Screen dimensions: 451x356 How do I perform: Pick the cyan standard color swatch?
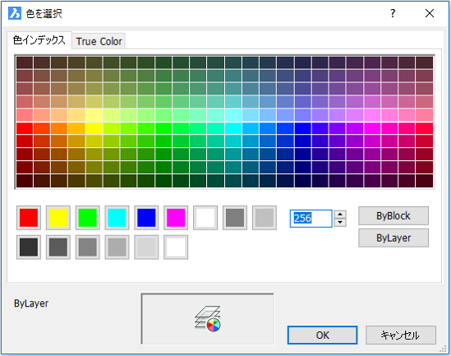click(x=117, y=218)
